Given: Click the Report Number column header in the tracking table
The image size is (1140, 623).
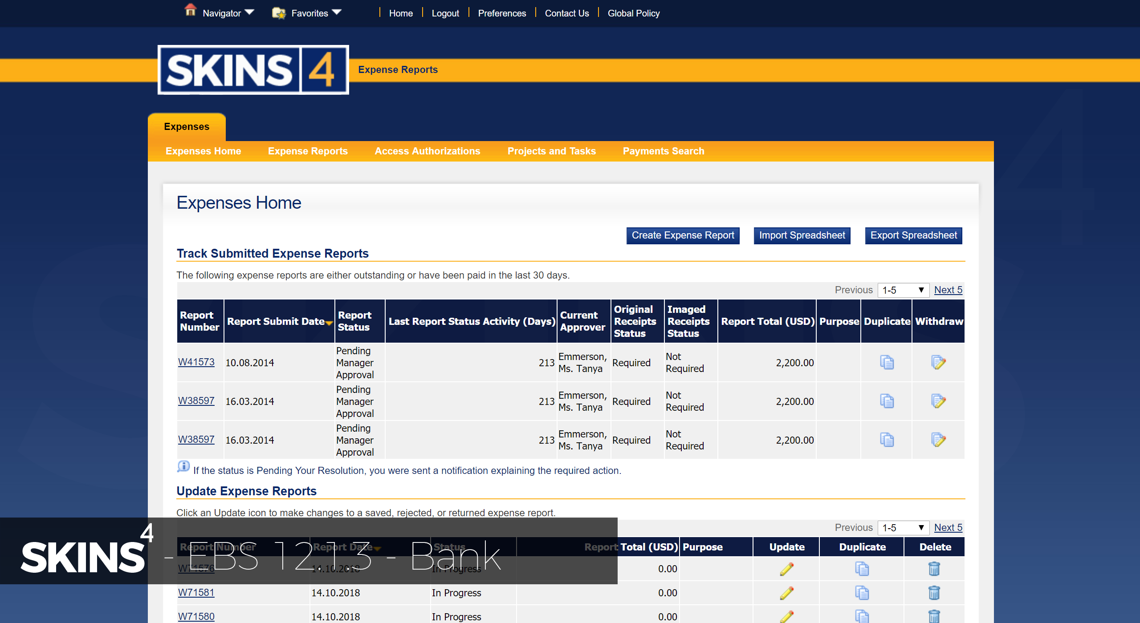Looking at the screenshot, I should 200,321.
